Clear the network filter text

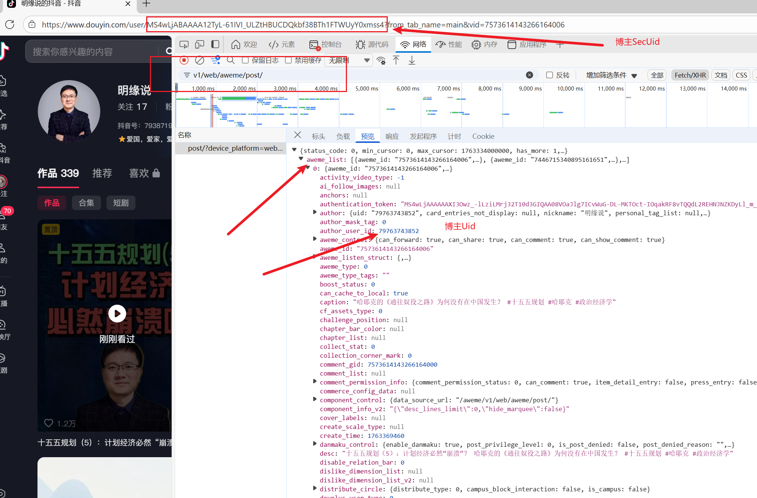coord(530,75)
